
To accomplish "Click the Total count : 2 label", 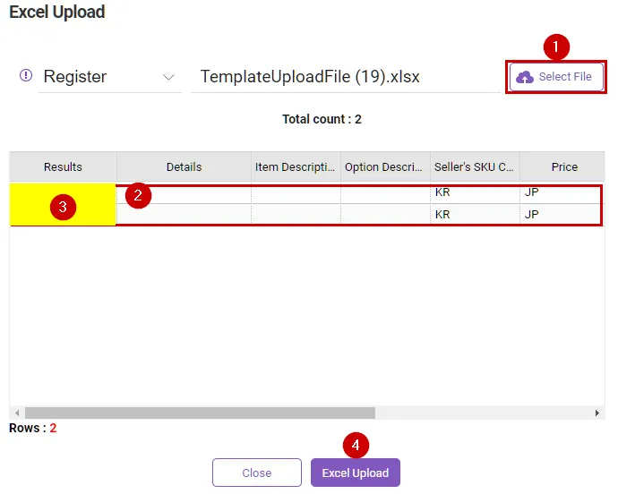I will pos(322,119).
